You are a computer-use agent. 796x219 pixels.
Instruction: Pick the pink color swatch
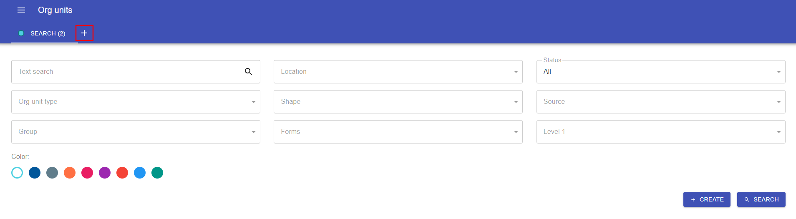pos(87,173)
